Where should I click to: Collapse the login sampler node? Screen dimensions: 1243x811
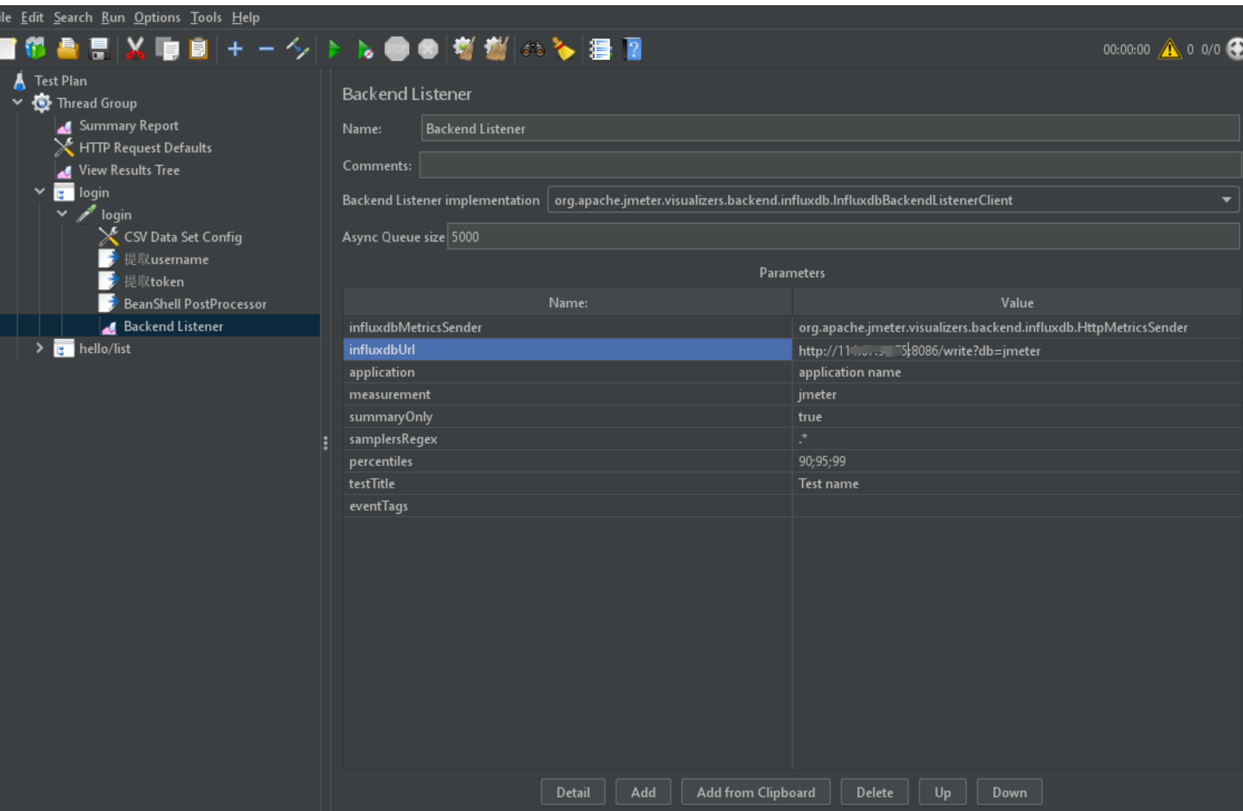coord(62,214)
